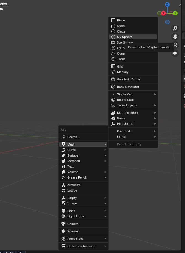The height and width of the screenshot is (253, 185).
Task: Click the Camera icon in Add menu
Action: point(64,224)
